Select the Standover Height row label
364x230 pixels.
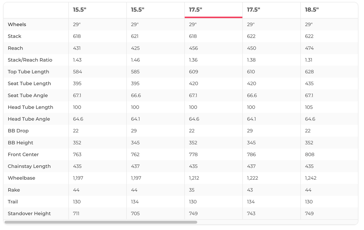pos(29,214)
